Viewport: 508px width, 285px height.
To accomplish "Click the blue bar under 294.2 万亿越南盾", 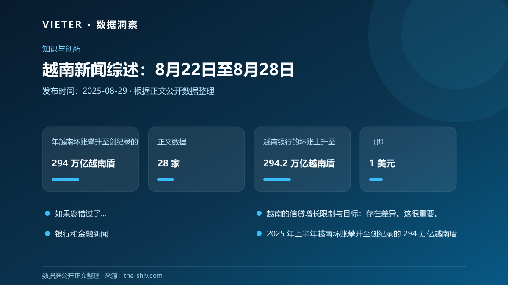I will tap(277, 179).
